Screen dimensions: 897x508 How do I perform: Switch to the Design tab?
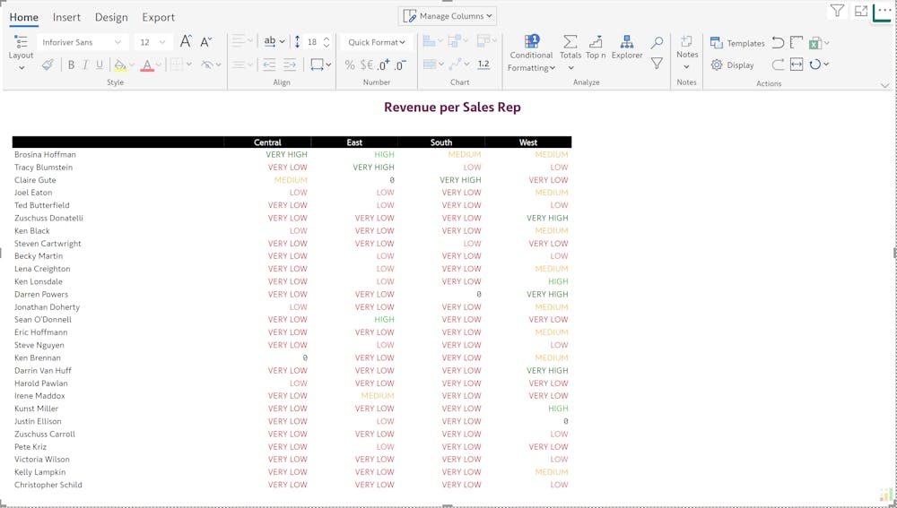pyautogui.click(x=111, y=17)
